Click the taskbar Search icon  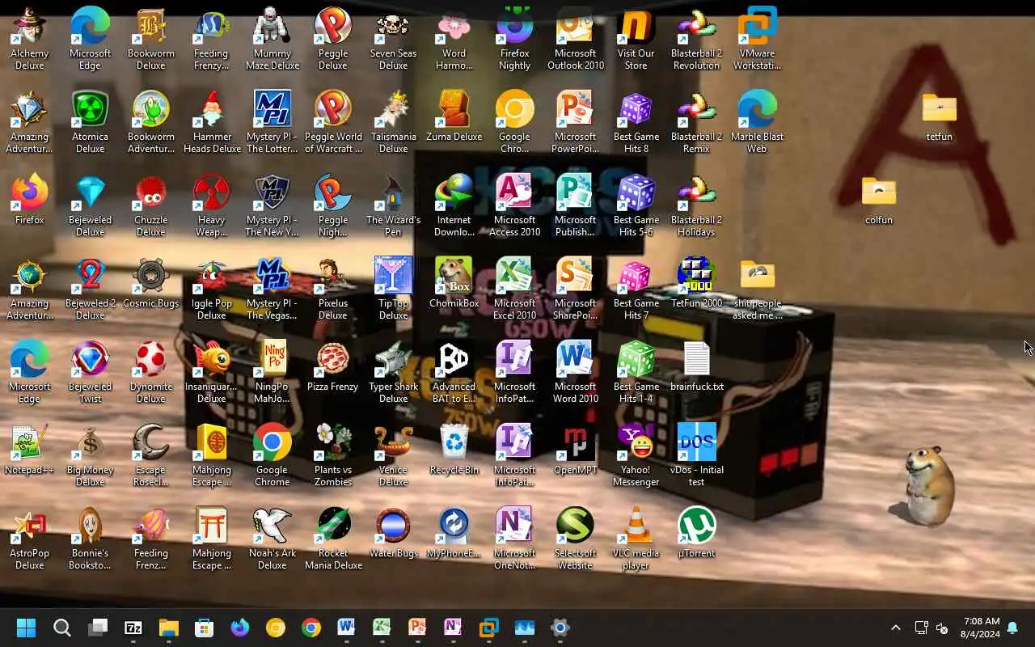click(x=62, y=628)
